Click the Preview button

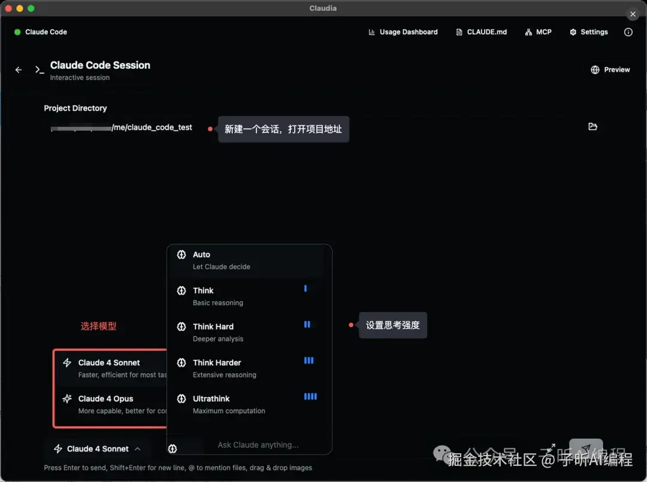point(610,69)
